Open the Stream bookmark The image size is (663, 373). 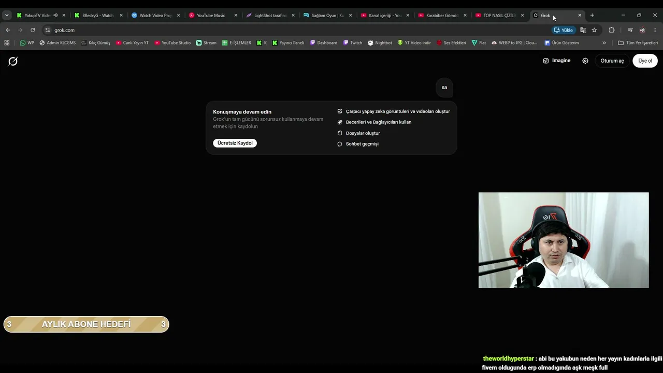click(206, 43)
